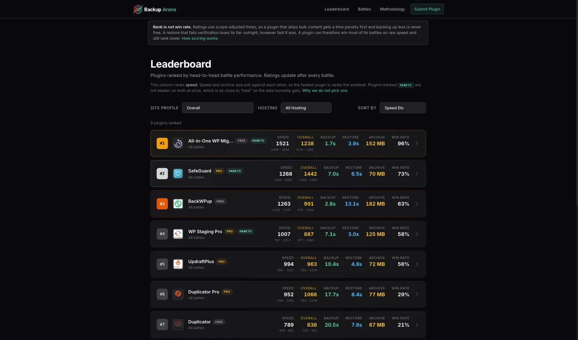578x340 pixels.
Task: Click the 17.7s backup time
Action: coord(332,294)
